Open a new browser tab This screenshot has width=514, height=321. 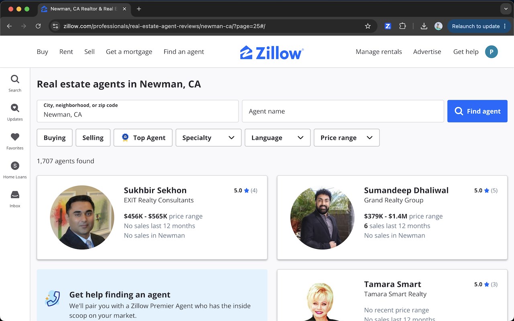pos(139,9)
